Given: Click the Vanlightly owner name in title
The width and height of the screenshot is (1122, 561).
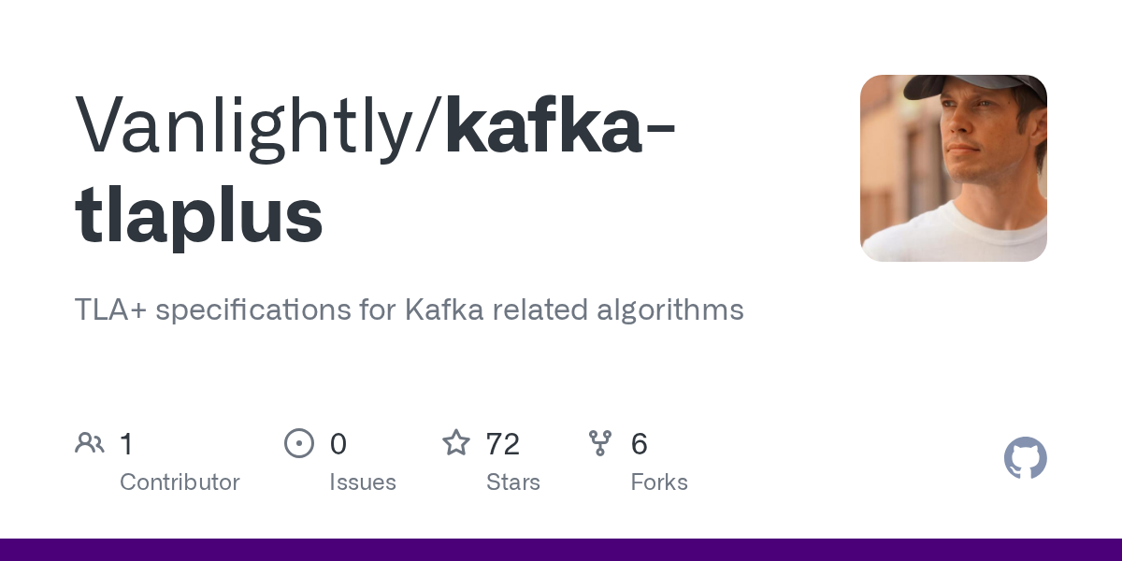Looking at the screenshot, I should [x=252, y=124].
